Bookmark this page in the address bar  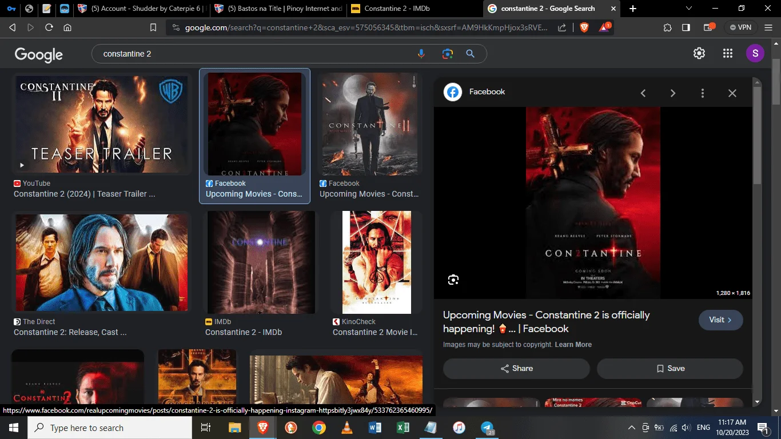[x=153, y=27]
